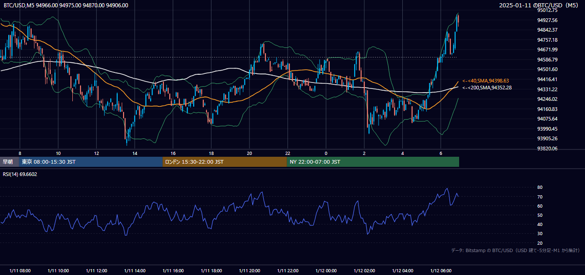This screenshot has height=275, width=585.
Task: Click the BTC/USD,M5 OHLC header text
Action: (66, 5)
